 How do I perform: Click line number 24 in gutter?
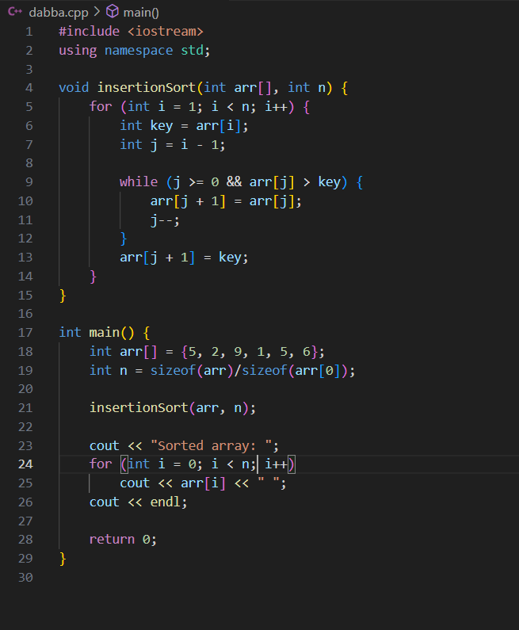click(25, 464)
